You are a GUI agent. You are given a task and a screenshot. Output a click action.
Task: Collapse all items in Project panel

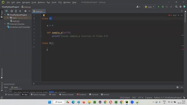click(x=20, y=11)
